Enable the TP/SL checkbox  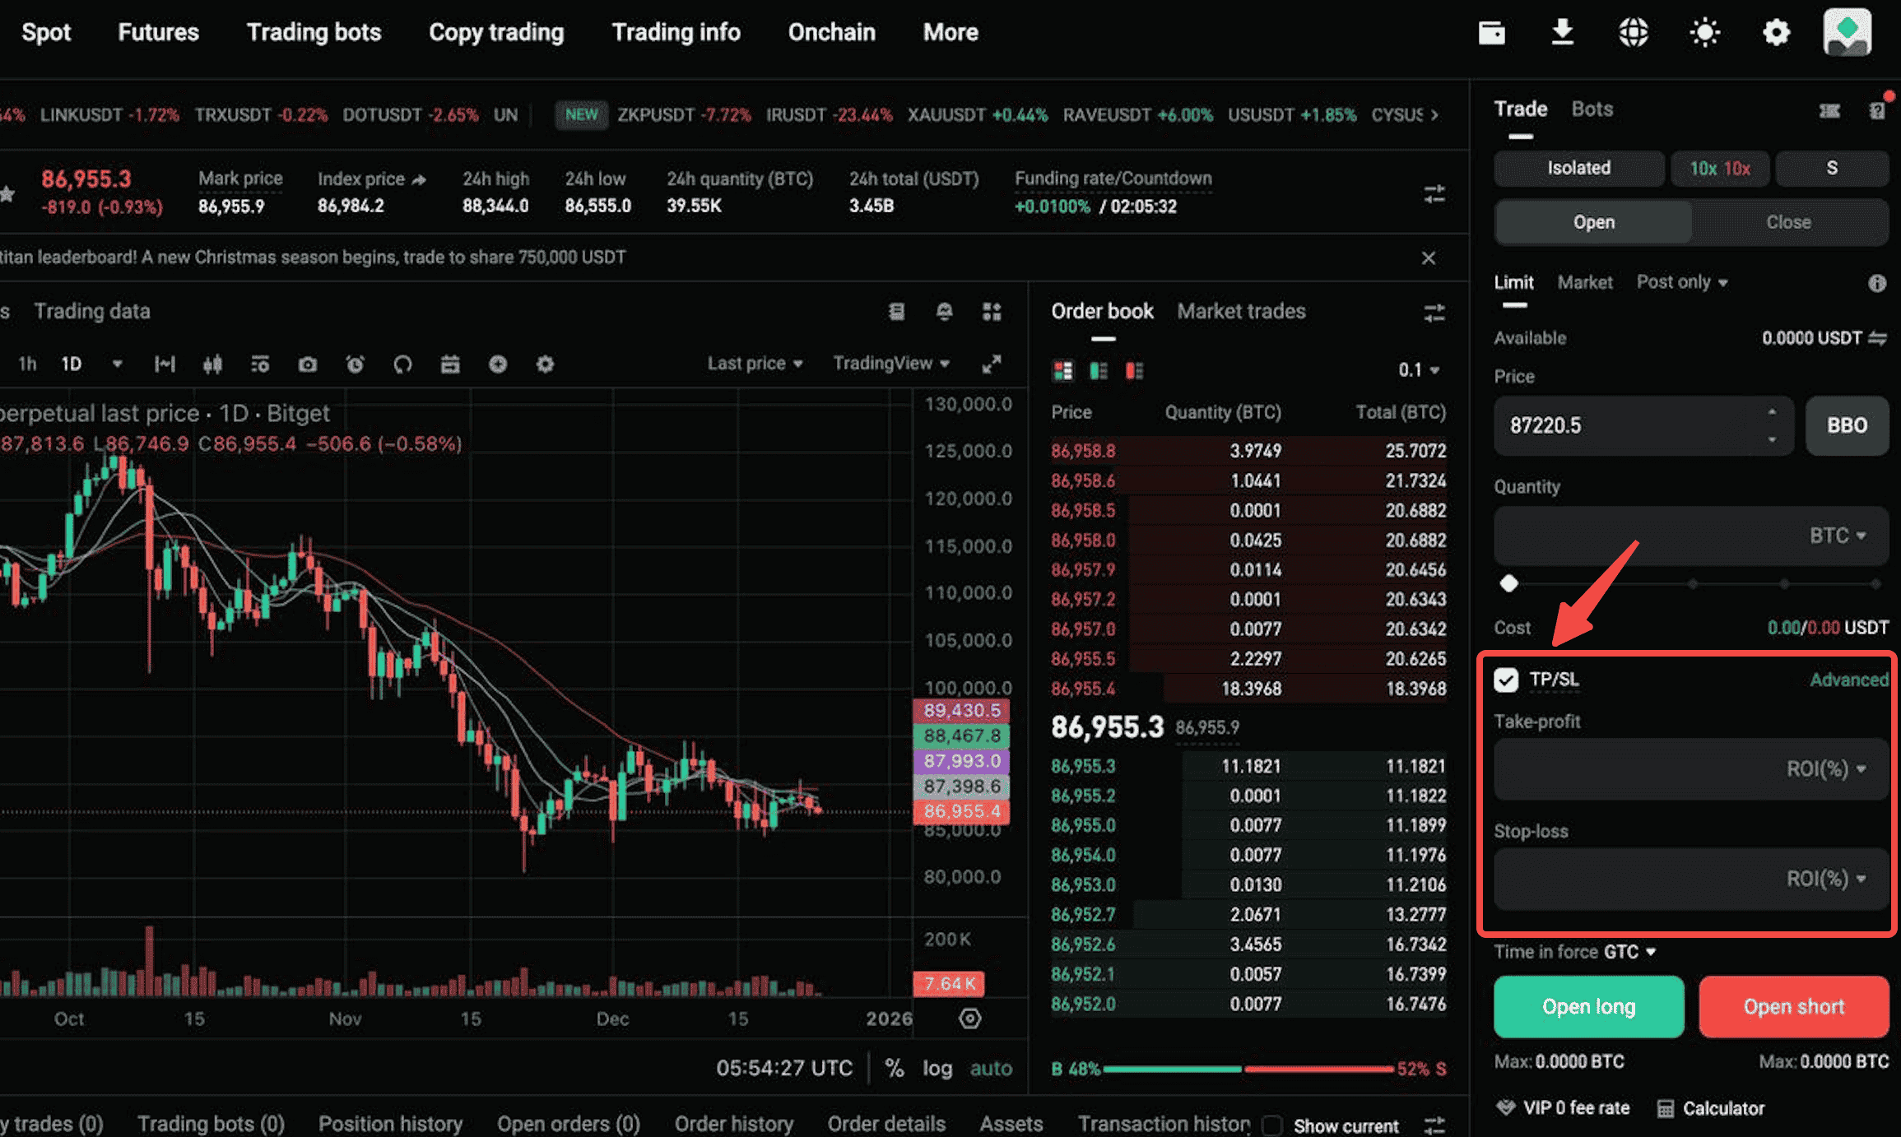coord(1507,680)
